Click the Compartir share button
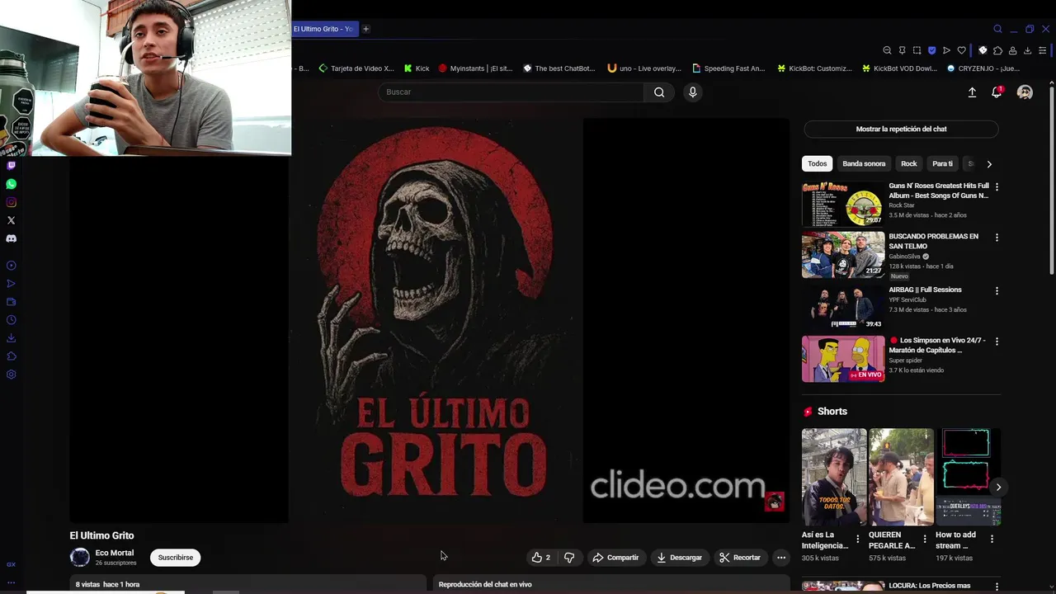 (615, 558)
